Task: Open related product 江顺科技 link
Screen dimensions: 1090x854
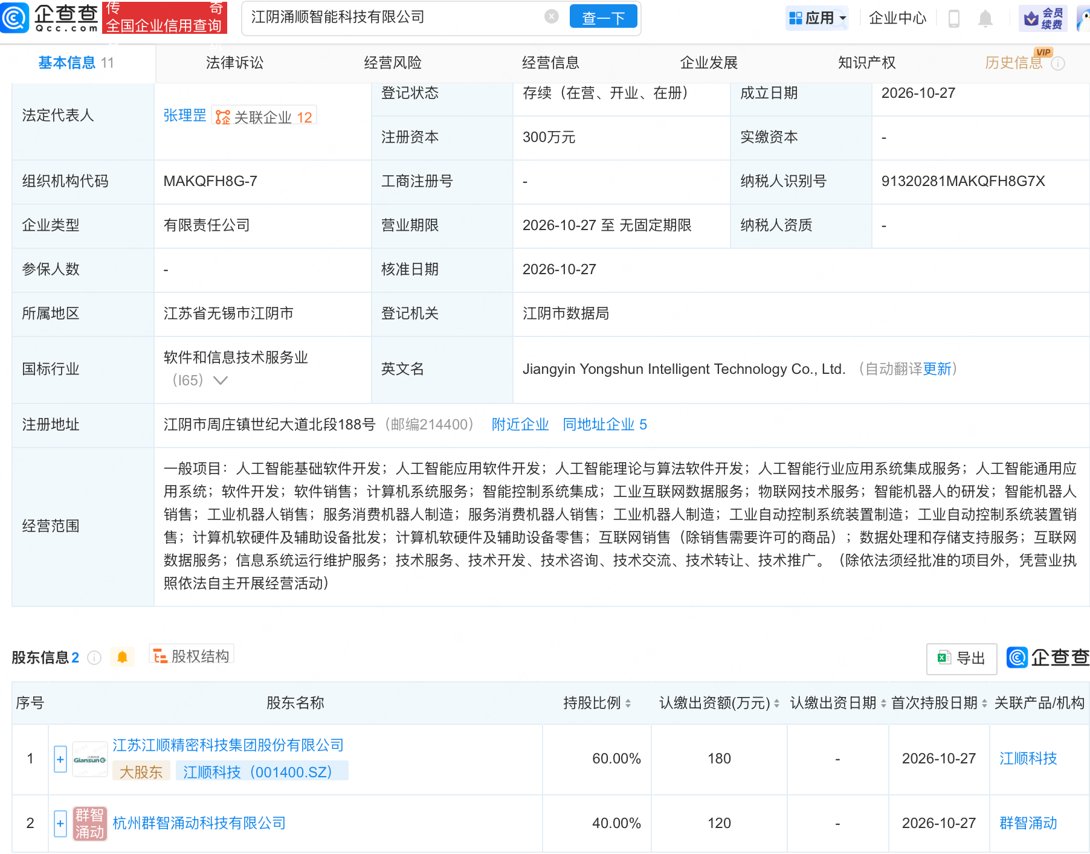Action: pyautogui.click(x=1028, y=759)
